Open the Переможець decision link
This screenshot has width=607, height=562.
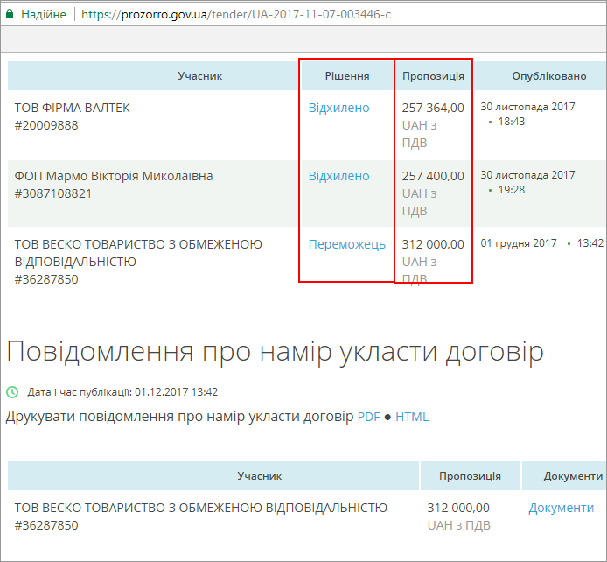[x=347, y=244]
